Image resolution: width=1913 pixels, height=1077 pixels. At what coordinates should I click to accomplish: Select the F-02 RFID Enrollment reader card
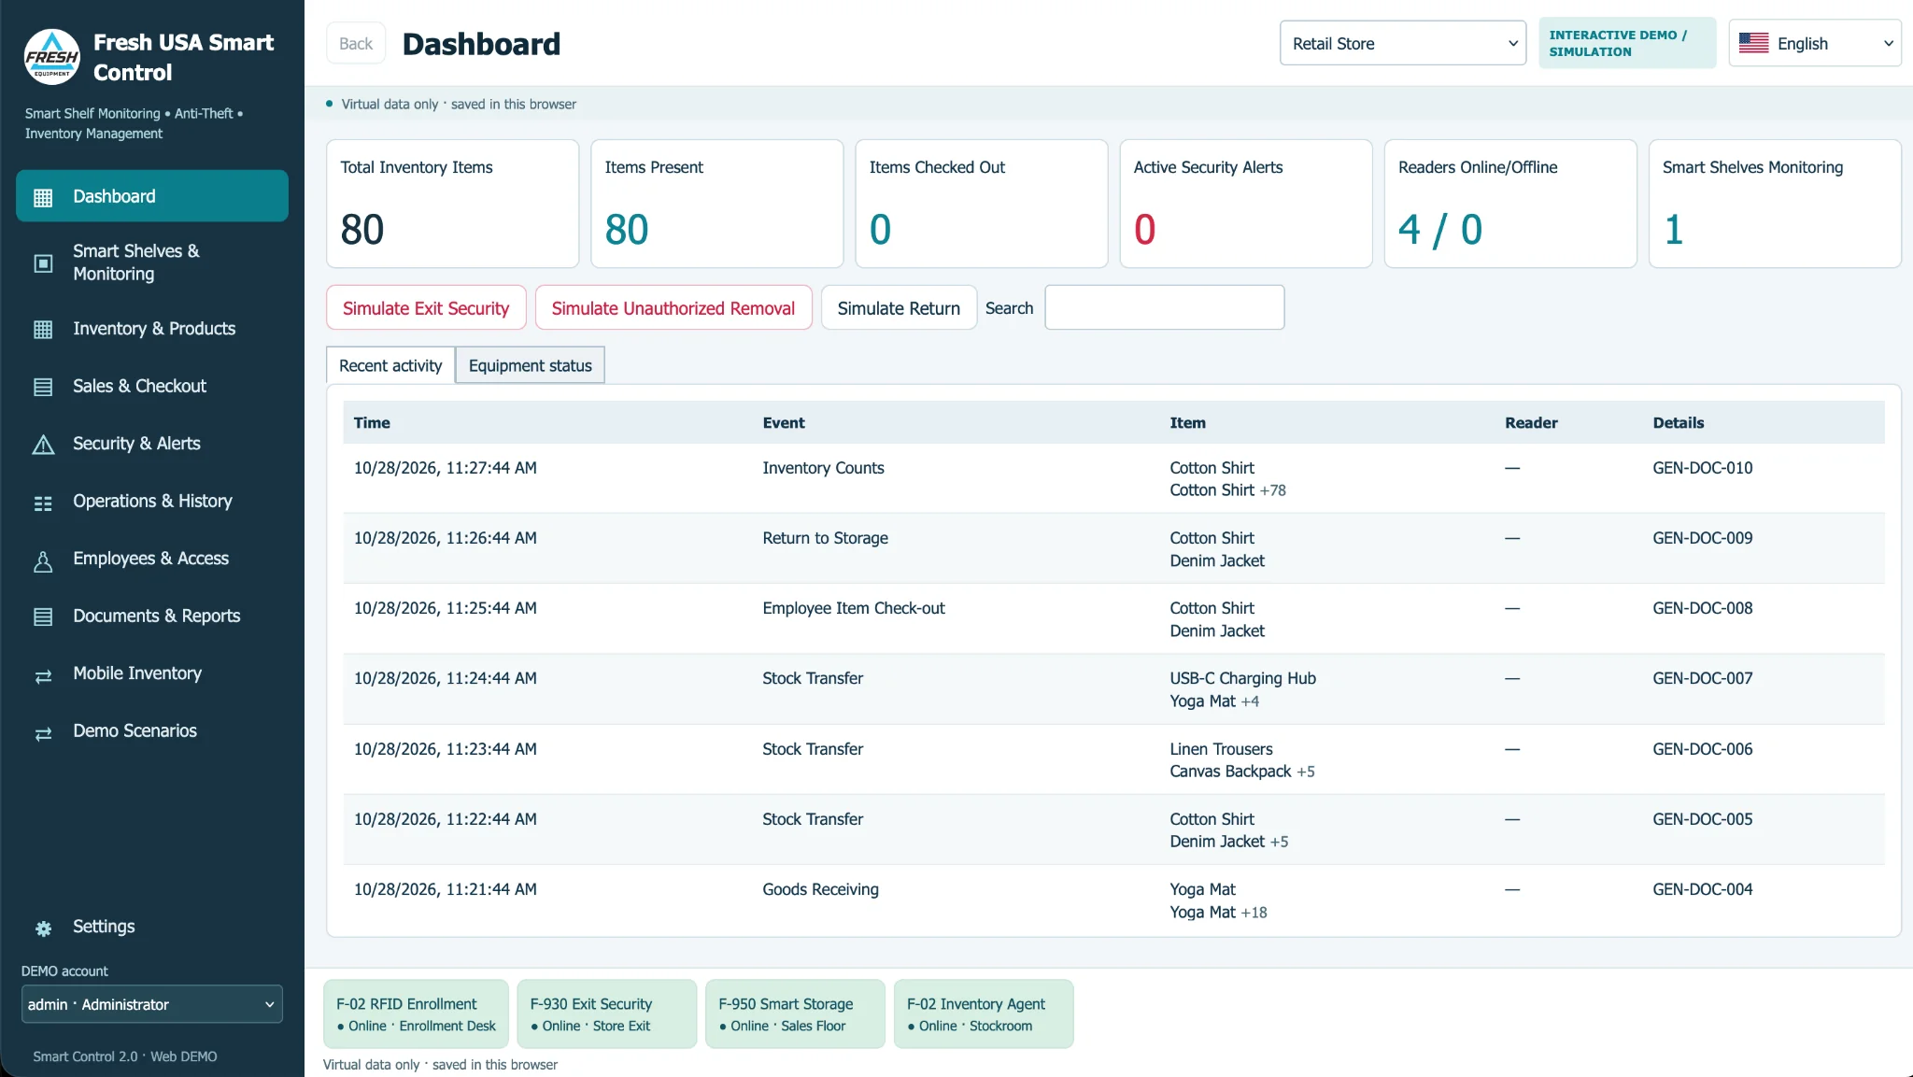(x=416, y=1013)
